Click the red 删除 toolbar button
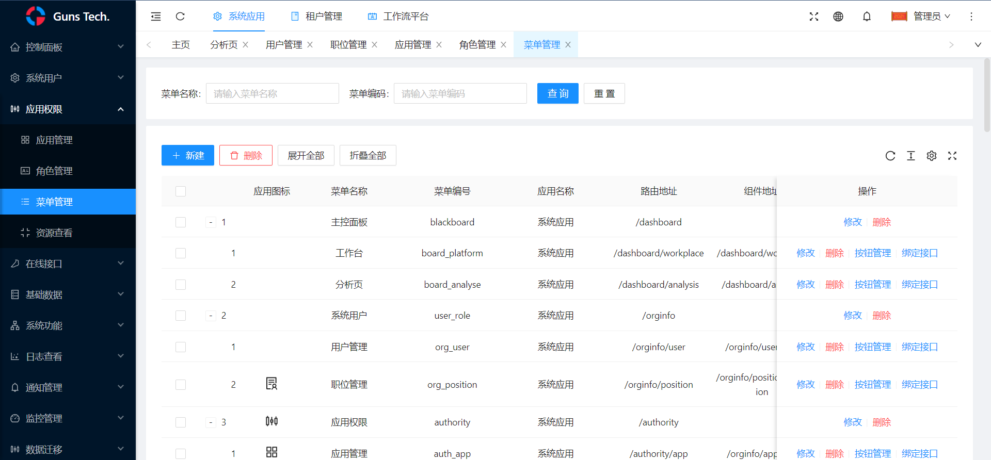Screen dimensions: 991x460 (246, 155)
